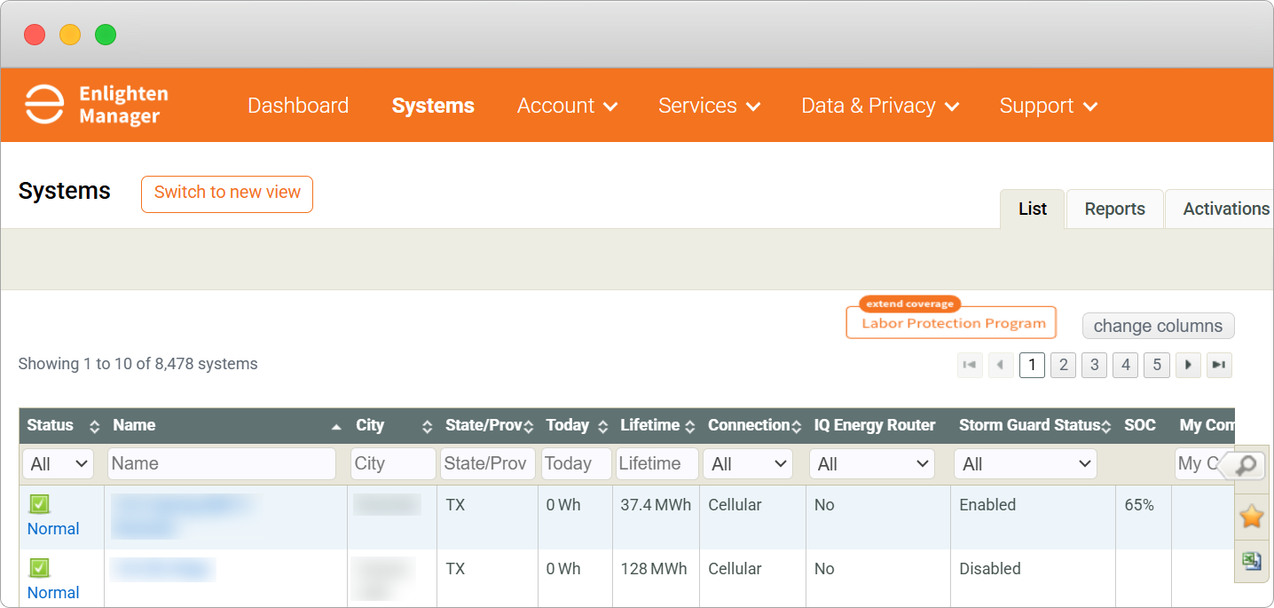Click the SOC column header
This screenshot has height=608, width=1274.
[1139, 425]
